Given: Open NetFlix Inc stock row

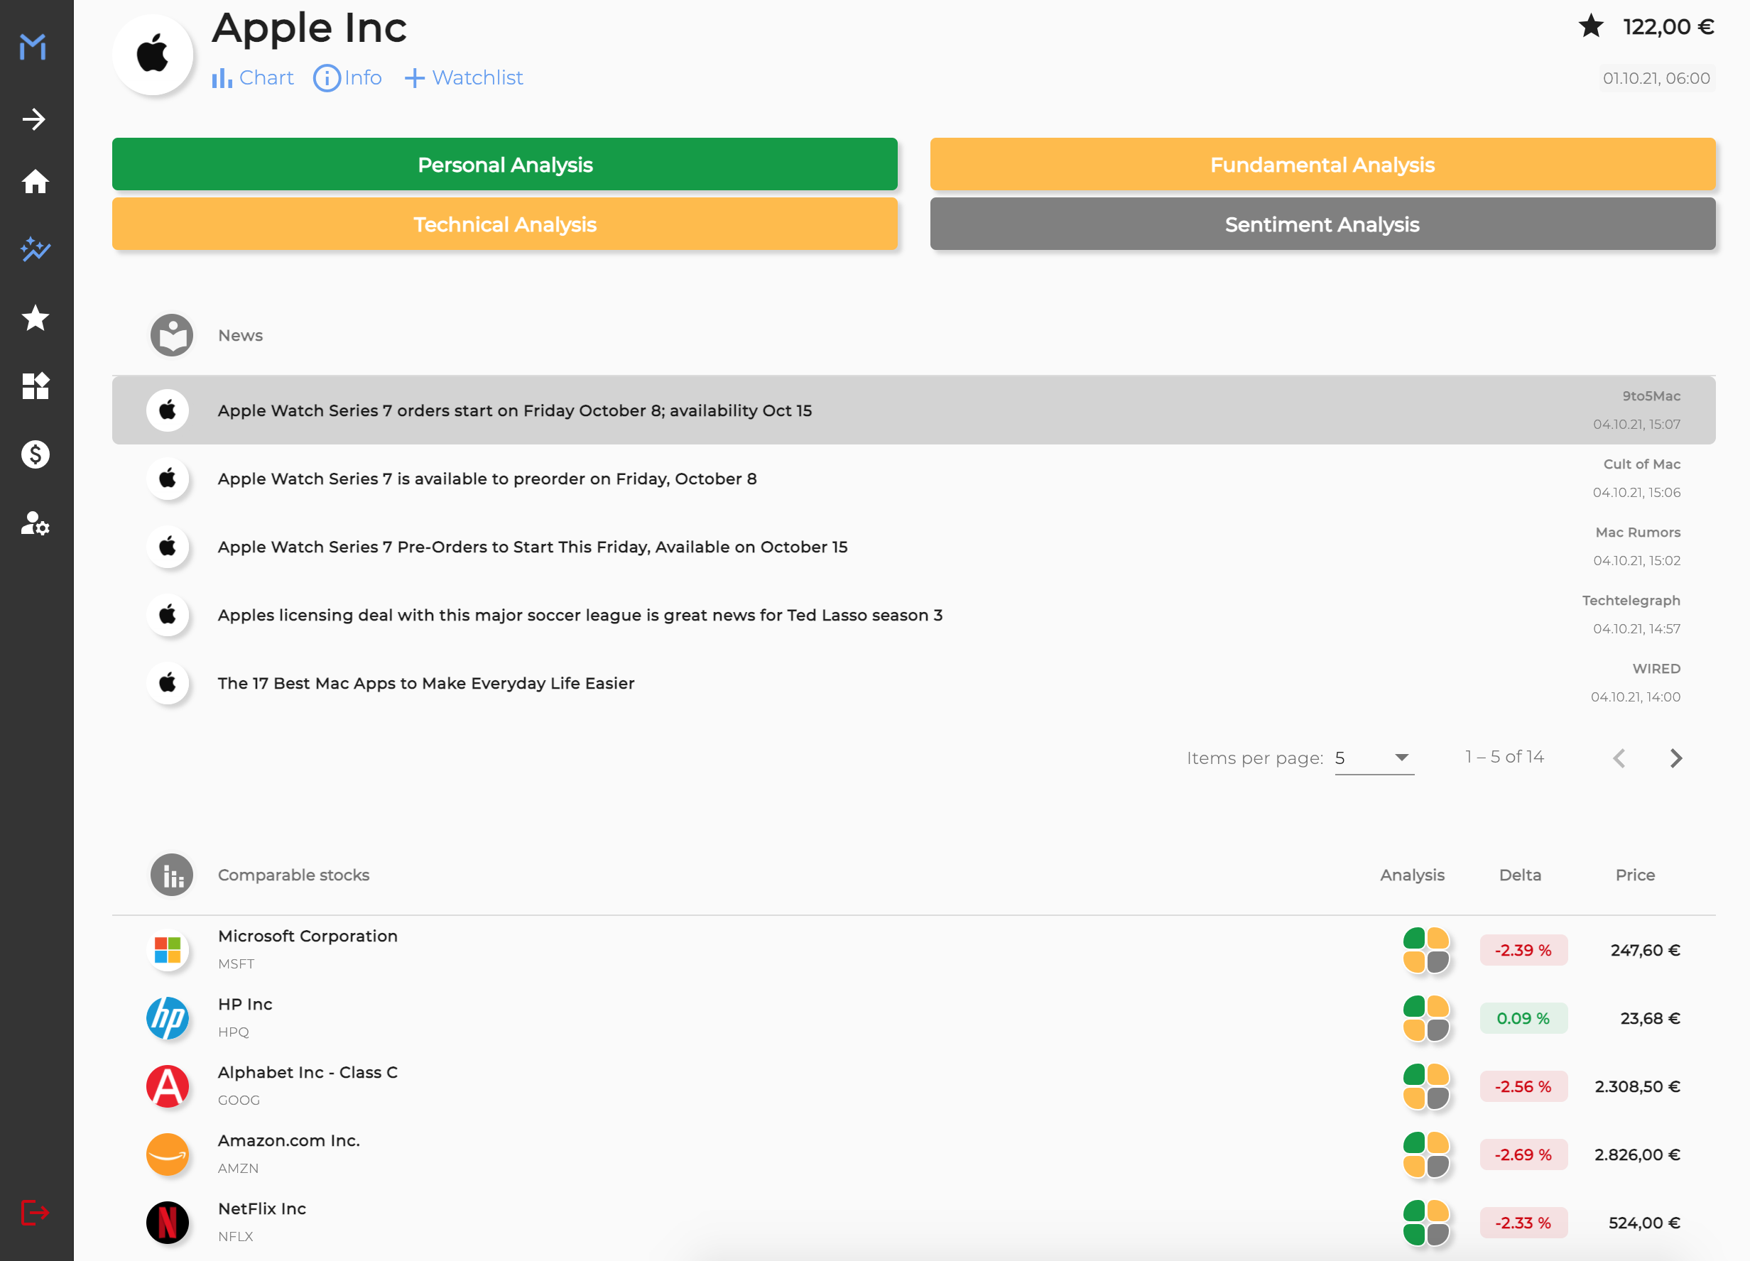Looking at the screenshot, I should pyautogui.click(x=913, y=1223).
